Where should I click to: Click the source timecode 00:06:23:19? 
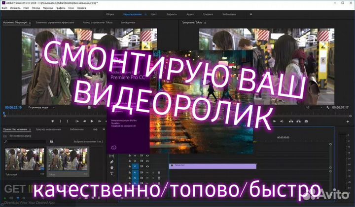13,107
